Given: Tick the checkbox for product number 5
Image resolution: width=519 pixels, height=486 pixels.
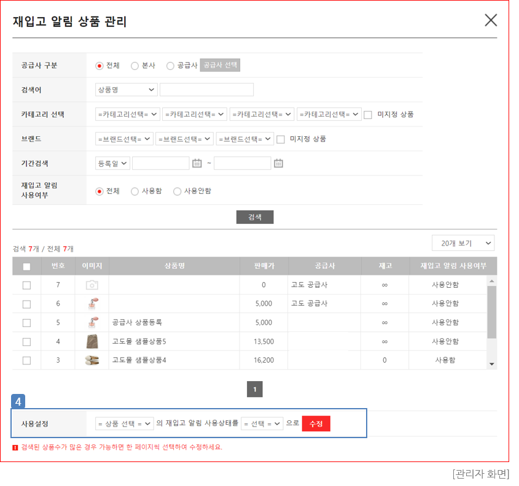Looking at the screenshot, I should pos(26,323).
